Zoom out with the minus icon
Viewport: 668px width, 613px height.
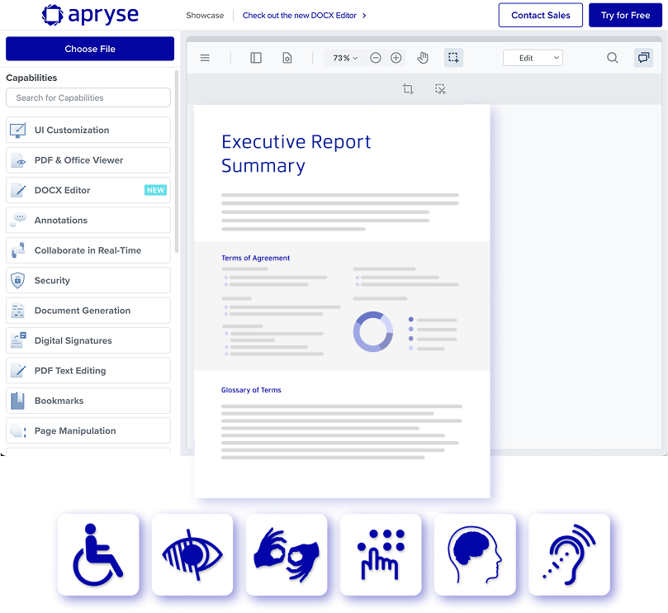click(376, 58)
